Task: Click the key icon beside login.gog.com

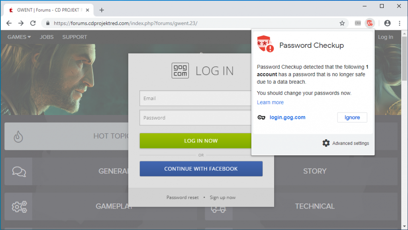Action: pyautogui.click(x=261, y=117)
